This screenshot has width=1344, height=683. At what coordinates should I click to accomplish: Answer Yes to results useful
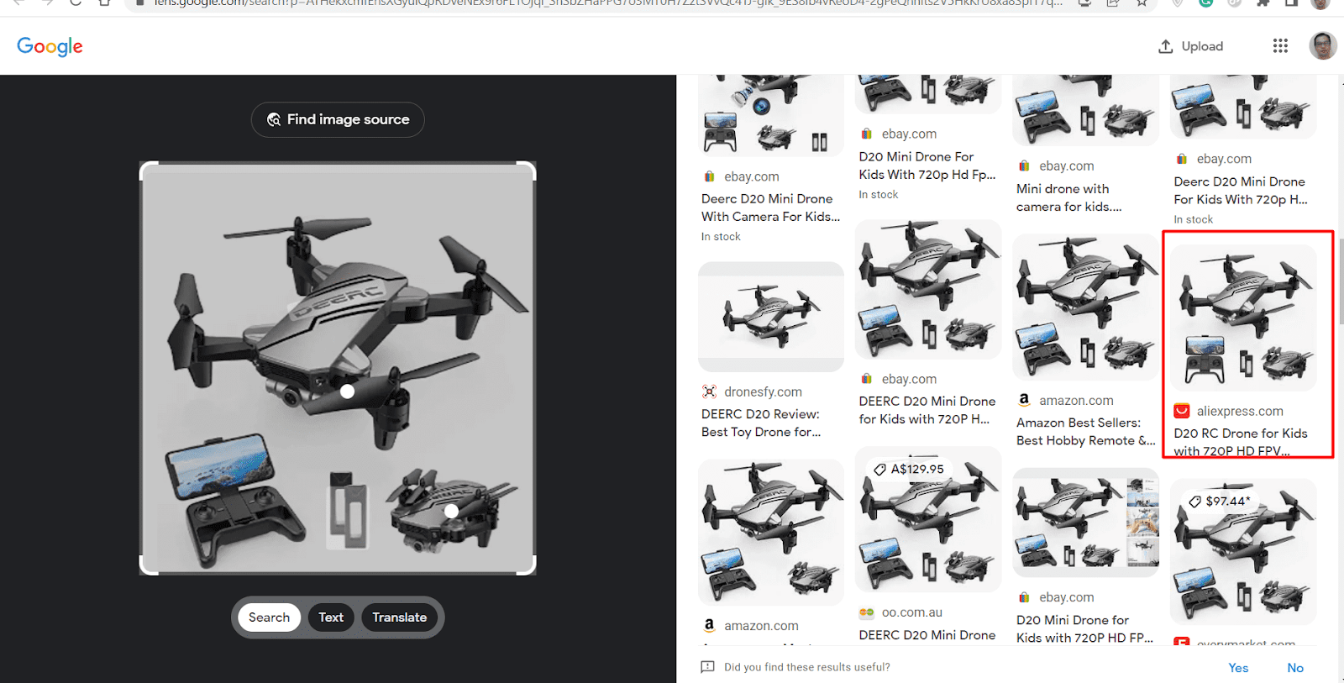(1238, 668)
